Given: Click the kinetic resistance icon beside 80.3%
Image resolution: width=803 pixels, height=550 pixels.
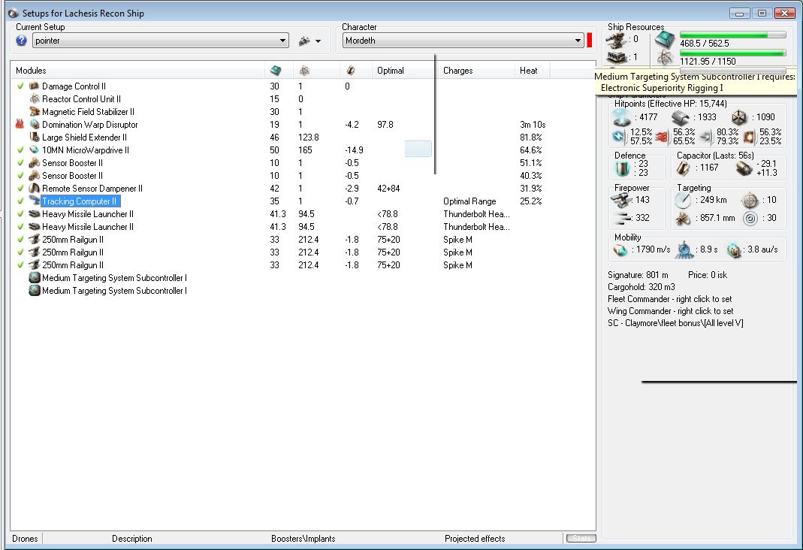Looking at the screenshot, I should [x=705, y=137].
